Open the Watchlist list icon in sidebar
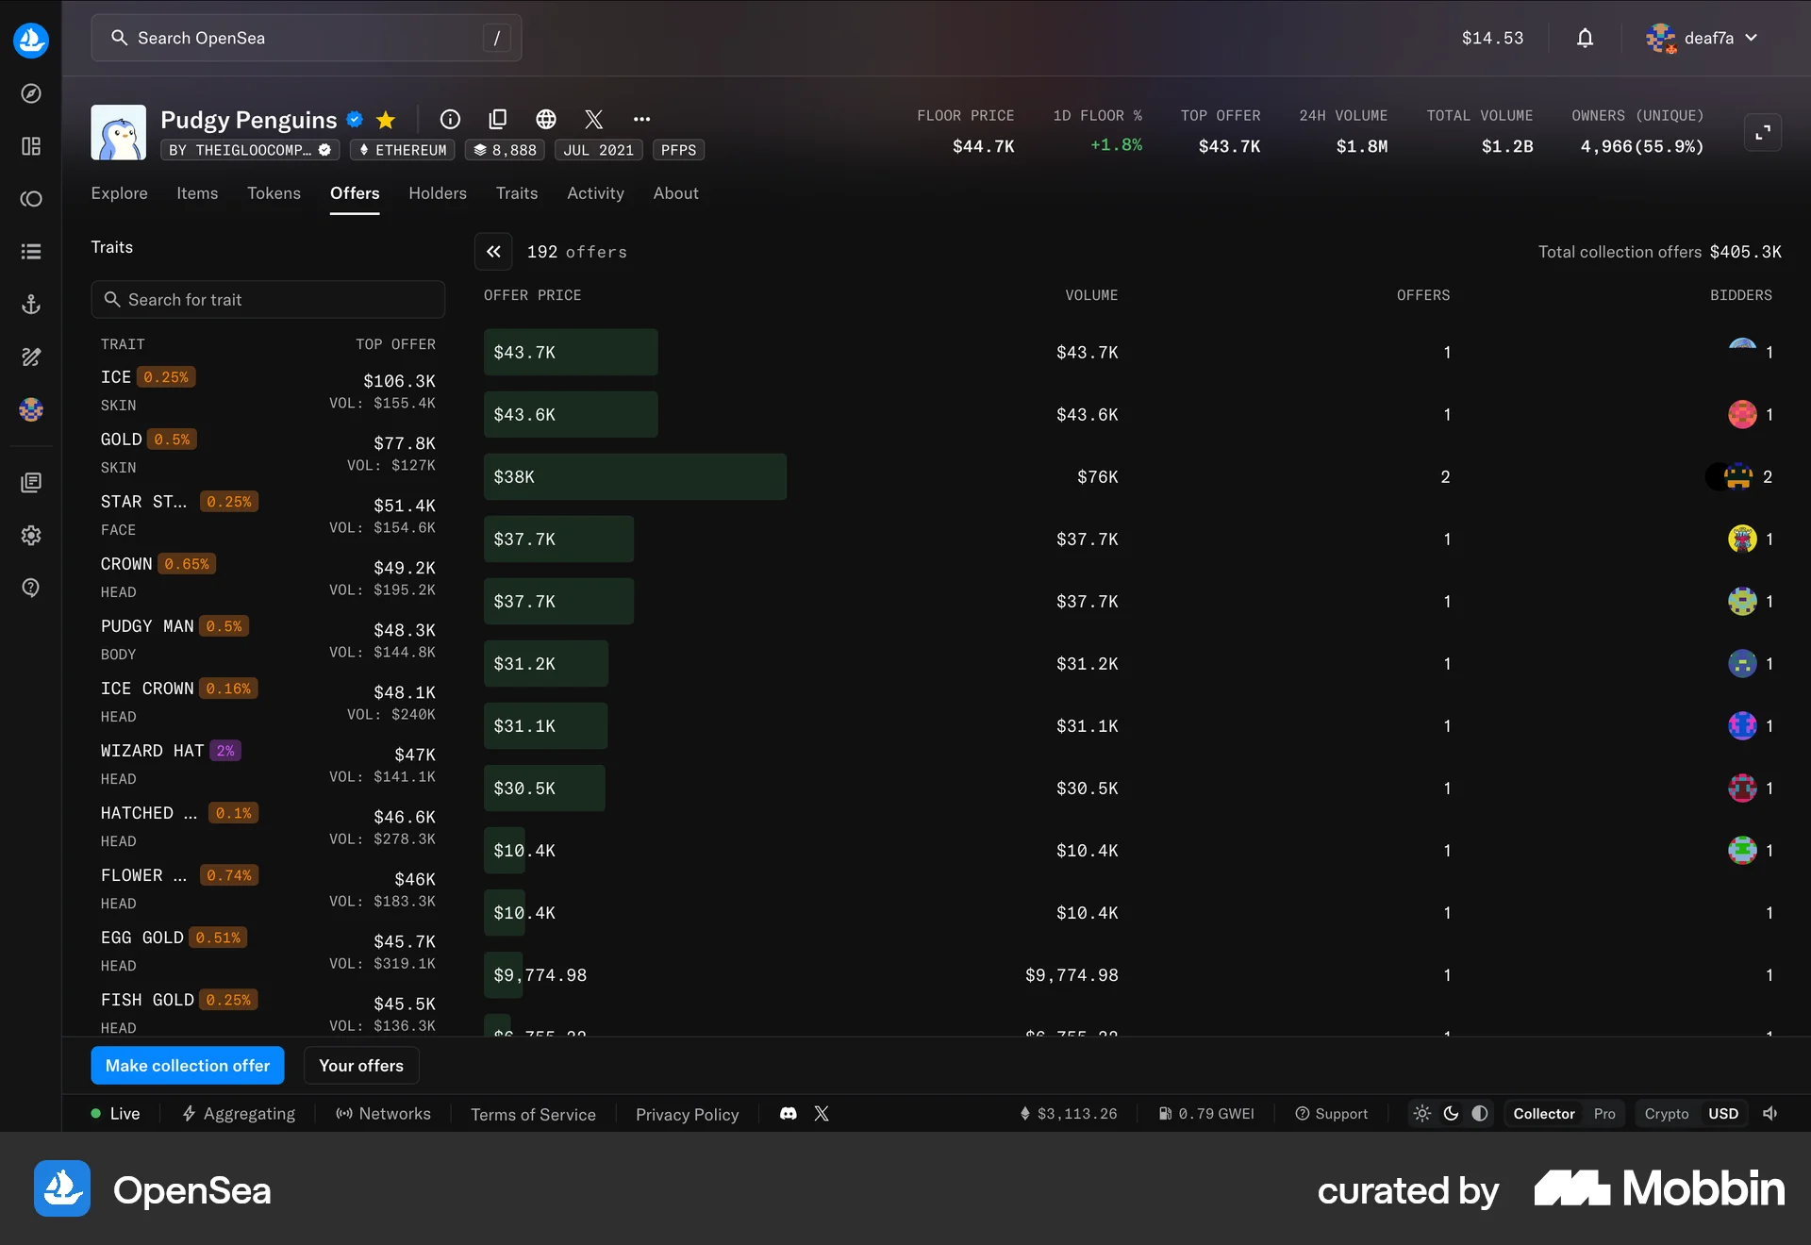1811x1245 pixels. [31, 251]
